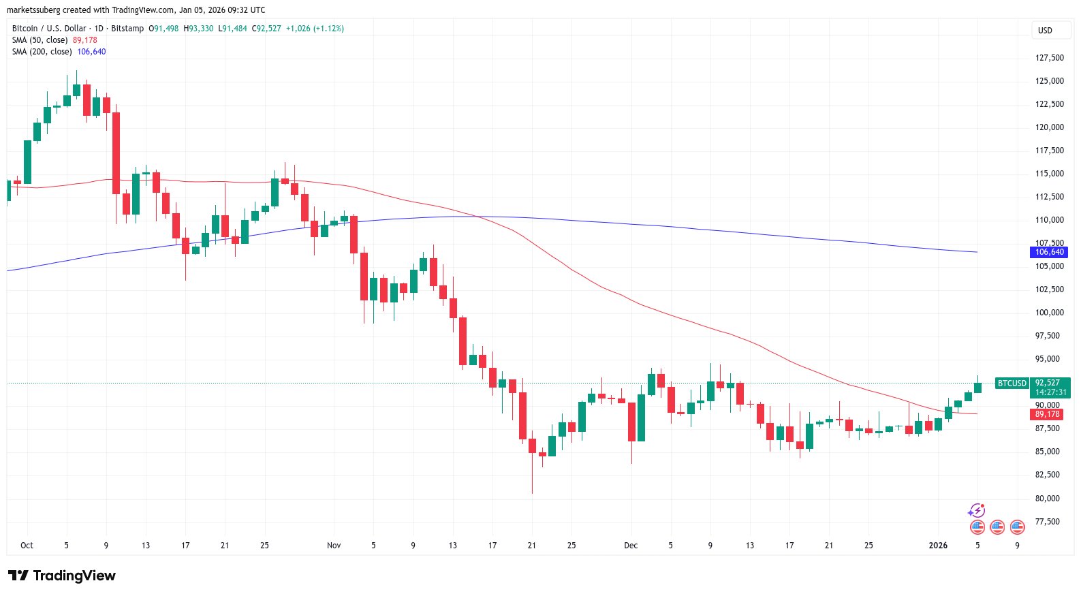Click the 100,000 price scale label
Viewport: 1081px width, 596px height.
(1049, 313)
